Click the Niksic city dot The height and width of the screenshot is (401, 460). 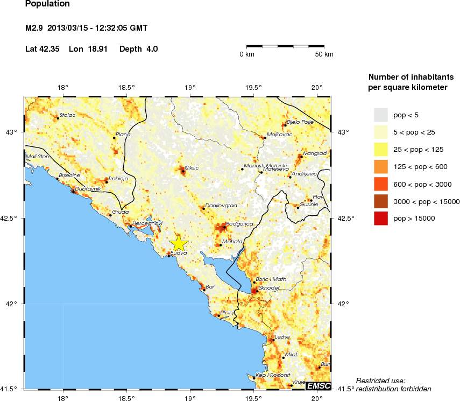tap(183, 172)
